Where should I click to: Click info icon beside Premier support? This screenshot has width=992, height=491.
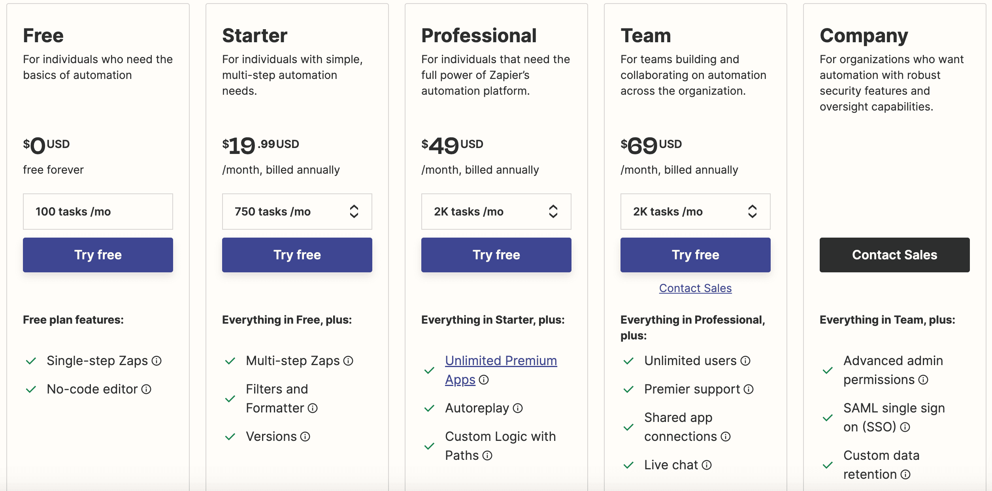click(x=749, y=389)
